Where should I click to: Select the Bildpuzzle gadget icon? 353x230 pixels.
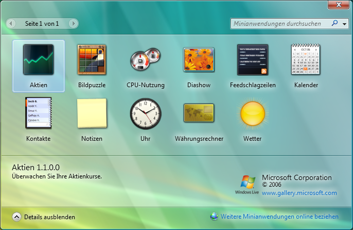click(92, 60)
